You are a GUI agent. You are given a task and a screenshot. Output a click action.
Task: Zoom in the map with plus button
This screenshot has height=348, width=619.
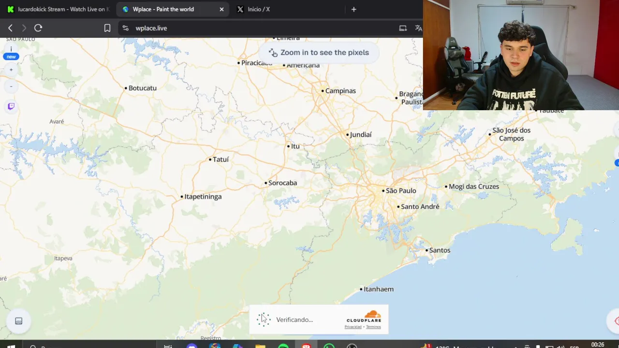click(x=11, y=70)
